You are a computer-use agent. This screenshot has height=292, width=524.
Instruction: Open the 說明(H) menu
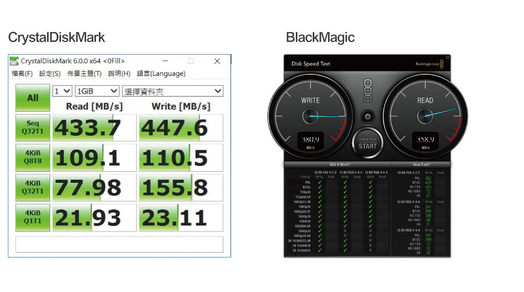[119, 74]
